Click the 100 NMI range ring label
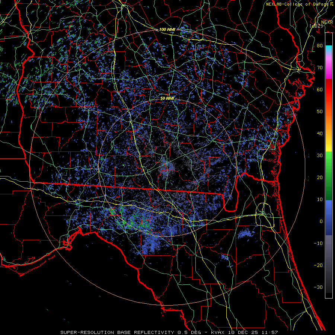This screenshot has width=335, height=335. point(167,29)
